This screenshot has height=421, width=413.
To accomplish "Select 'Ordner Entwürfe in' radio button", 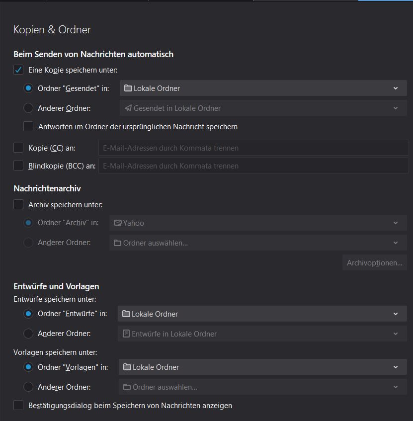I will (x=28, y=314).
